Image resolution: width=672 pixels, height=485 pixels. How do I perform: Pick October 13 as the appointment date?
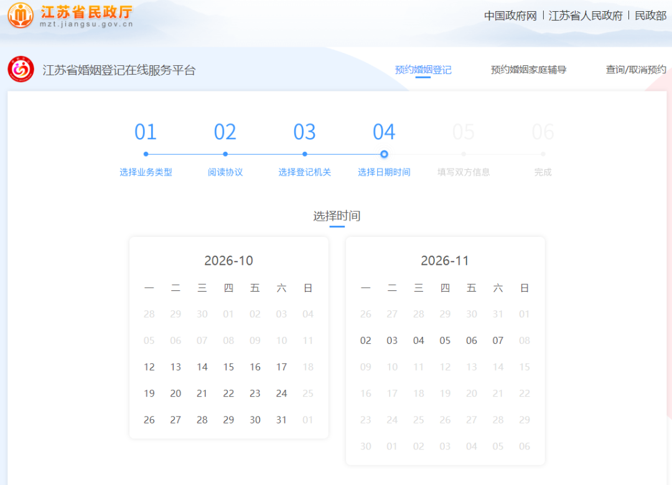175,367
